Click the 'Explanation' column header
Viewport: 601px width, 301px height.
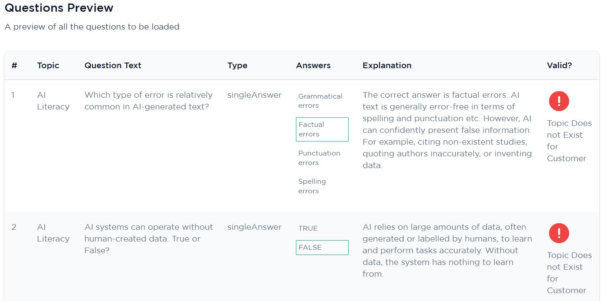click(x=387, y=66)
